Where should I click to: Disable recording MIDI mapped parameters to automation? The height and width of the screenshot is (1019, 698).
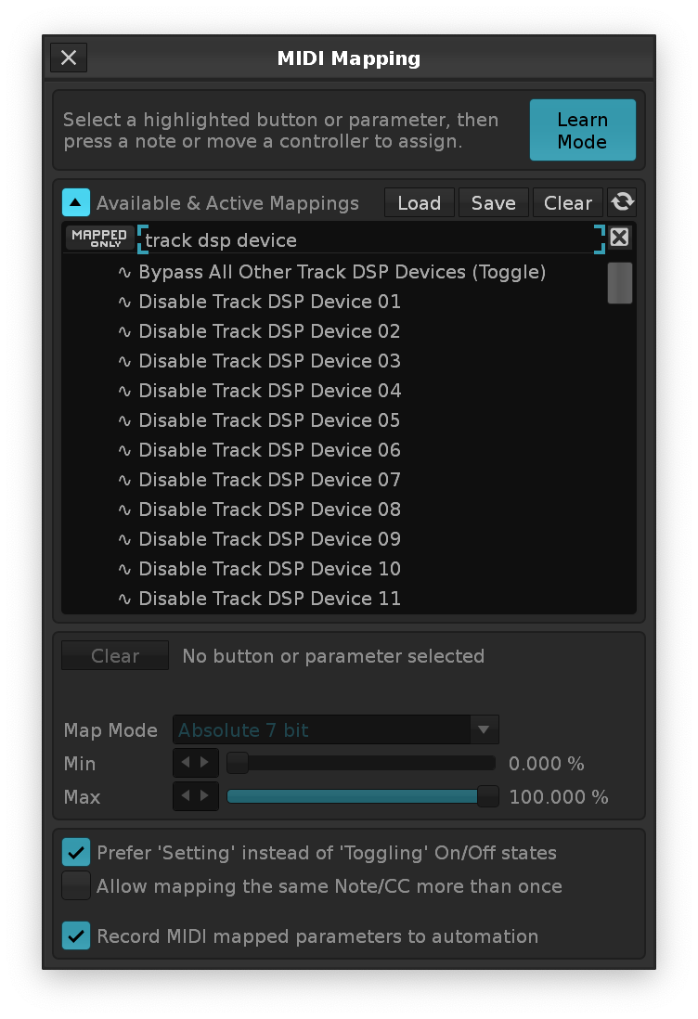pyautogui.click(x=76, y=935)
